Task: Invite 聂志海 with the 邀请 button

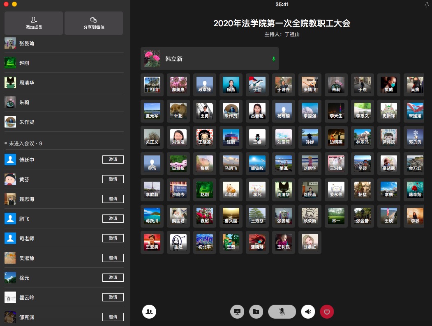Action: click(113, 199)
